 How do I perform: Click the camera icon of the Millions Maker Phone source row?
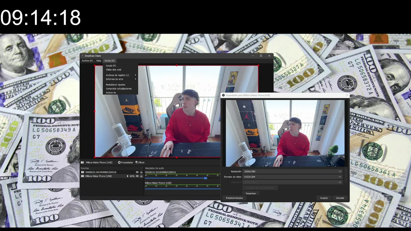(x=83, y=176)
